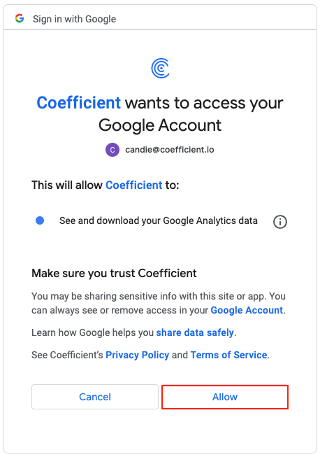Cancel the Google sign-in request

pyautogui.click(x=95, y=397)
